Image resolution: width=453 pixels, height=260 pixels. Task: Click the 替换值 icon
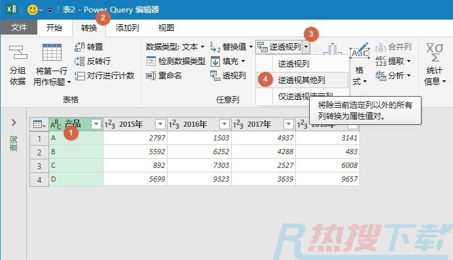click(x=215, y=47)
